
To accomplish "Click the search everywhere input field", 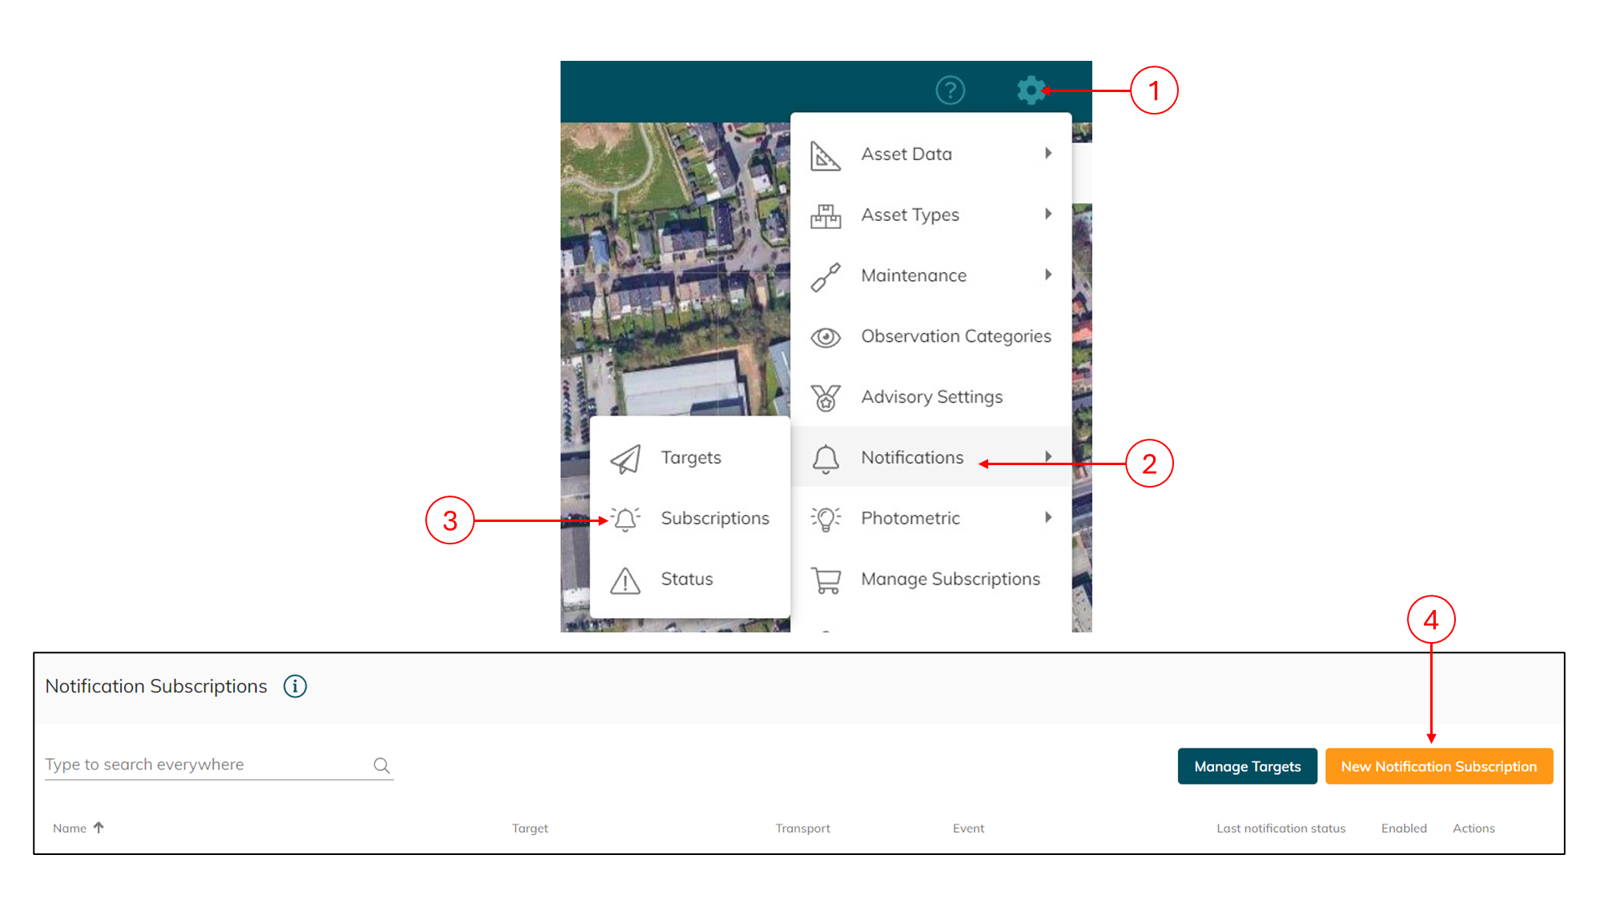I will click(204, 765).
